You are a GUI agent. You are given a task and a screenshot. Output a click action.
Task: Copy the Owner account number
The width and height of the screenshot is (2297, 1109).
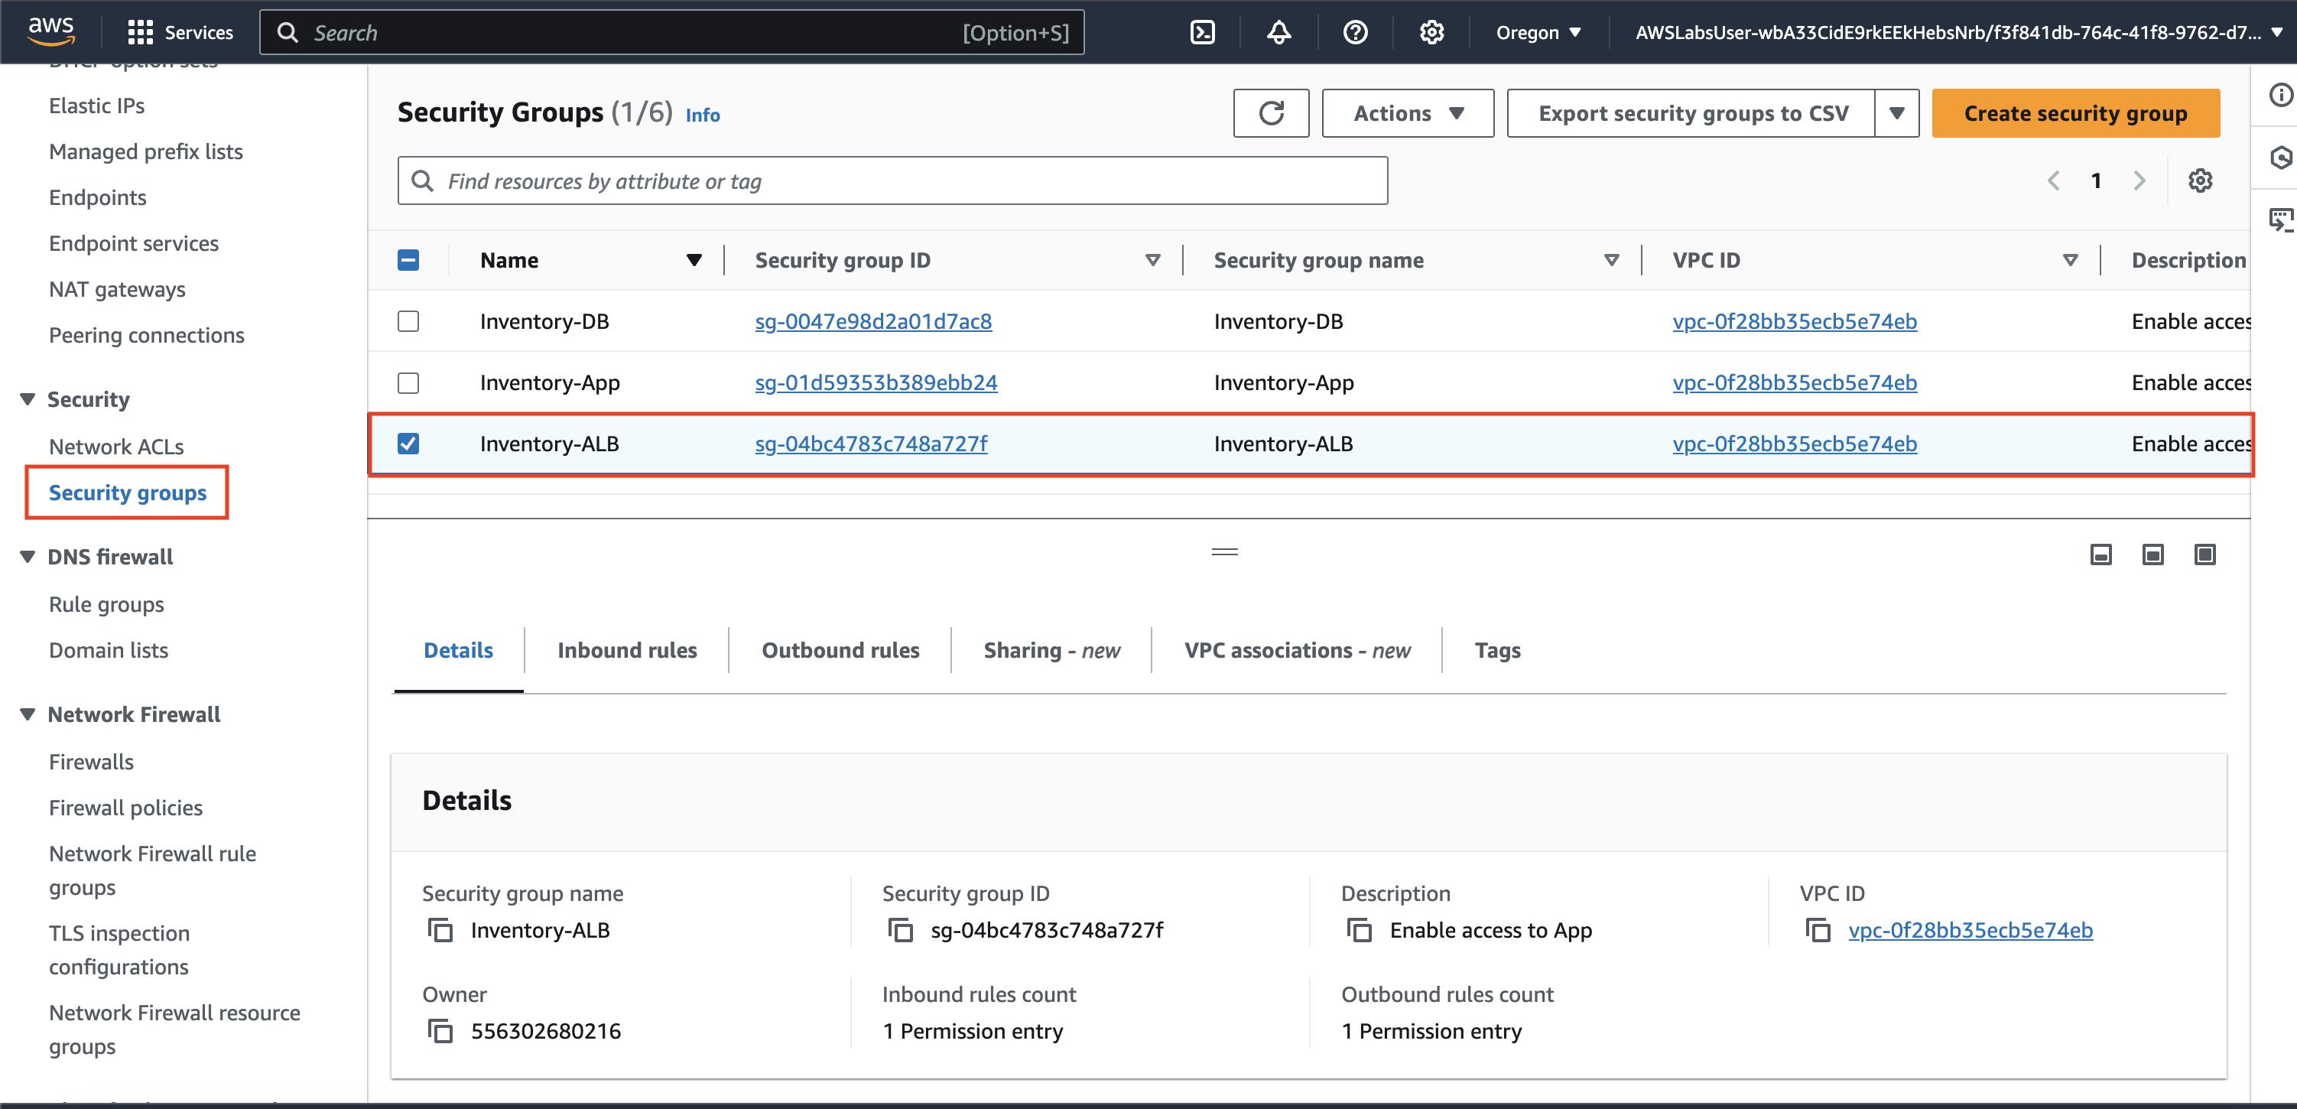pyautogui.click(x=440, y=1032)
